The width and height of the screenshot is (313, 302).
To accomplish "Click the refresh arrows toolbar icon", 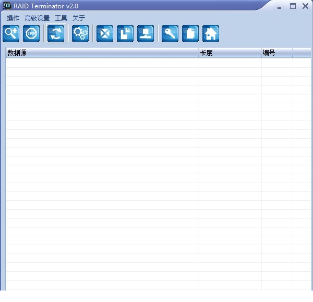I will 56,33.
